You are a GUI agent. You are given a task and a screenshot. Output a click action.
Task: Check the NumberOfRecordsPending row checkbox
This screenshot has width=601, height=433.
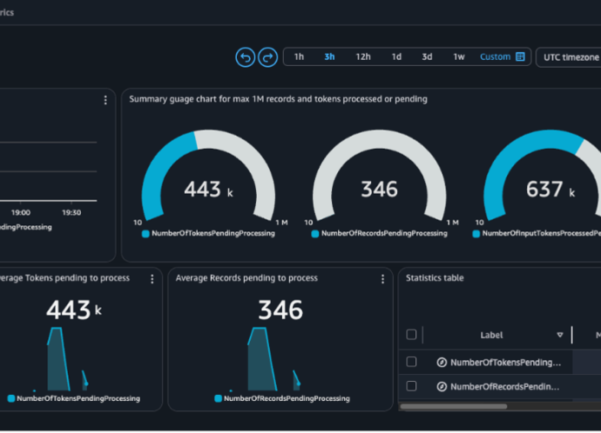tap(412, 386)
